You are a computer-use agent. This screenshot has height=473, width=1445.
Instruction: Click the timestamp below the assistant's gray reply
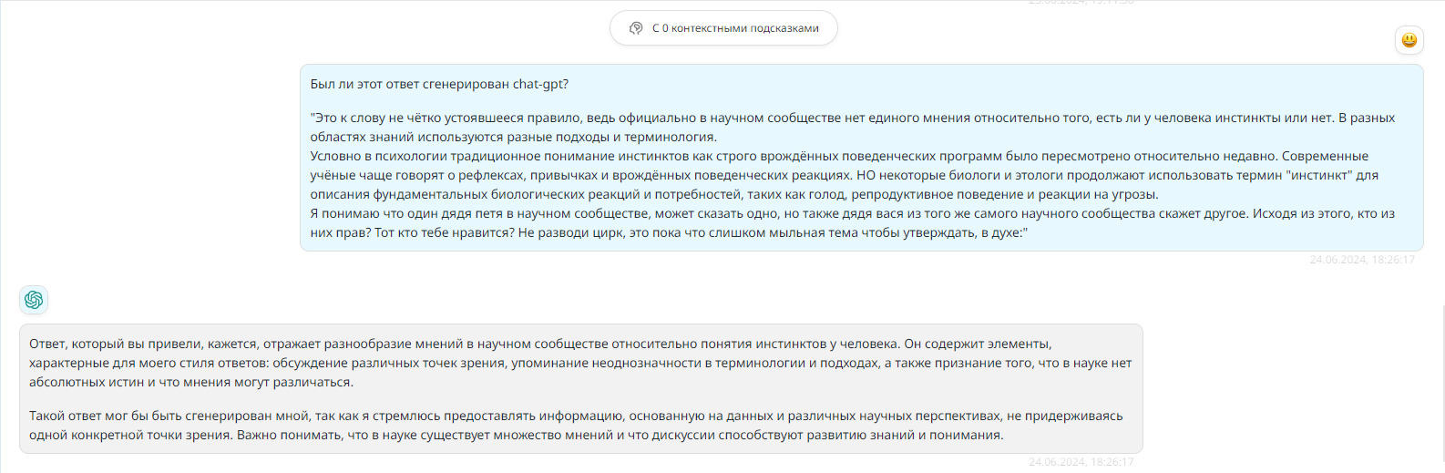pyautogui.click(x=1081, y=462)
